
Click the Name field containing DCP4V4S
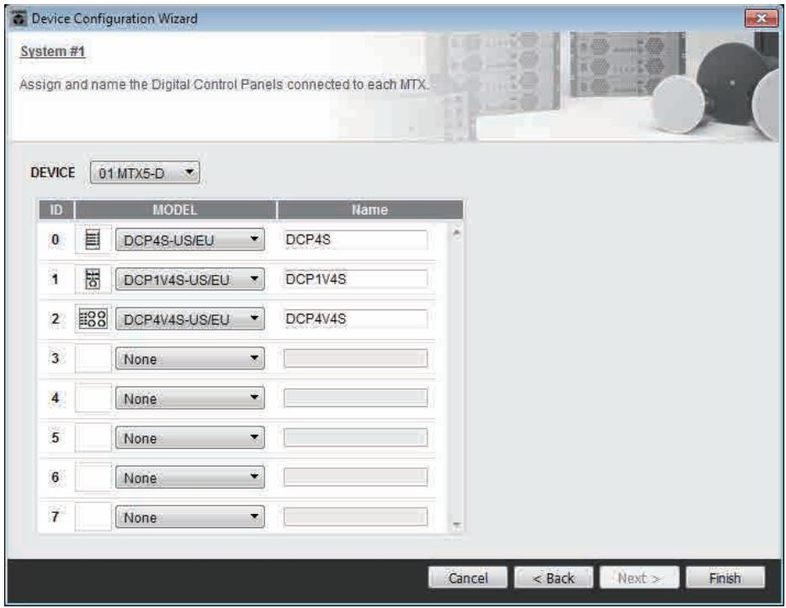click(x=355, y=319)
